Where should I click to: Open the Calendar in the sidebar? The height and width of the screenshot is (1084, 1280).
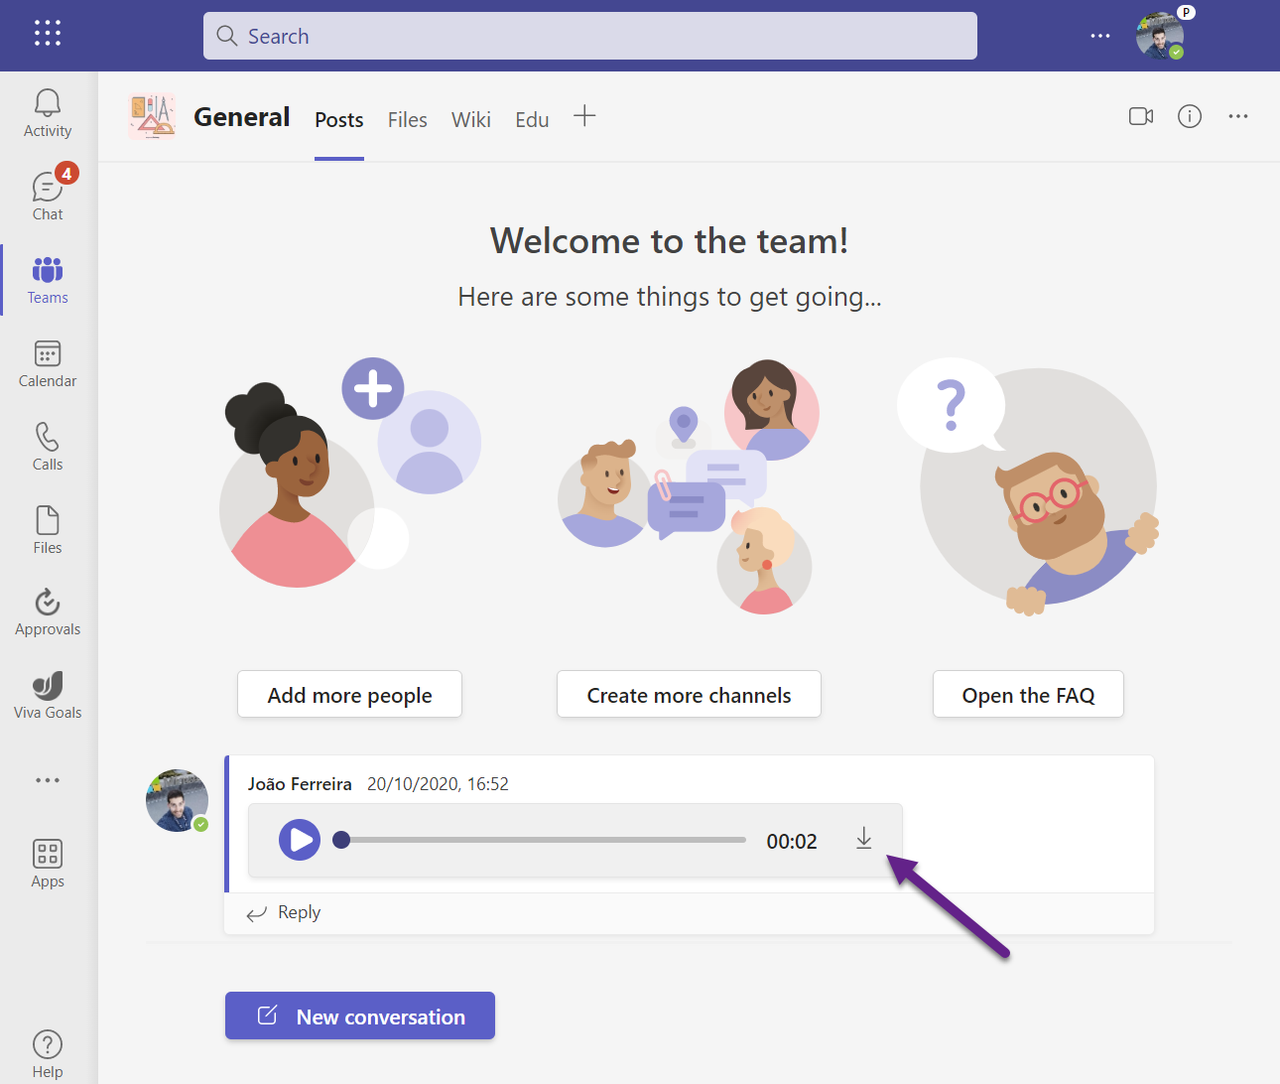tap(48, 363)
